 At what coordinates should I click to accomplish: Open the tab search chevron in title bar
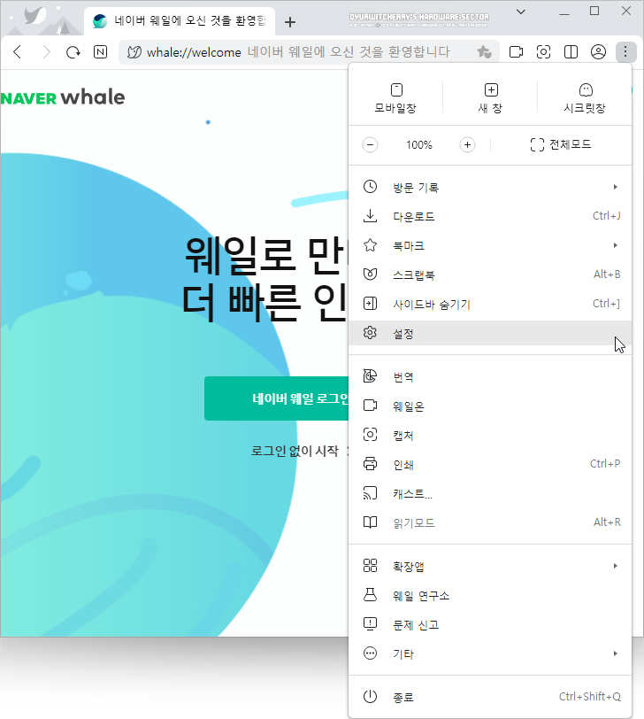(x=521, y=12)
